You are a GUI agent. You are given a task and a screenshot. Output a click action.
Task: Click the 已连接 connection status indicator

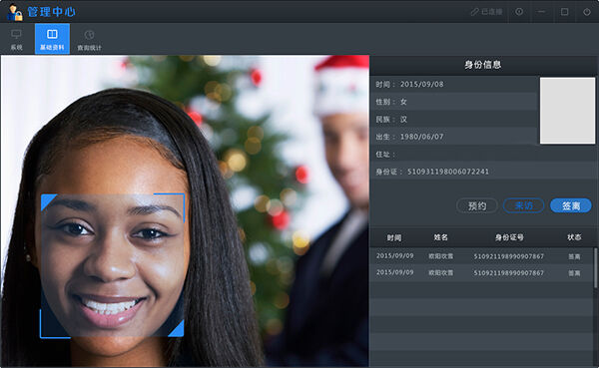[x=486, y=12]
